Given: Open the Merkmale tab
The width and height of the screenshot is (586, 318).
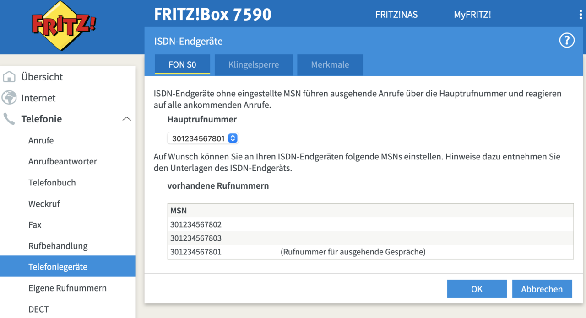Looking at the screenshot, I should point(330,65).
